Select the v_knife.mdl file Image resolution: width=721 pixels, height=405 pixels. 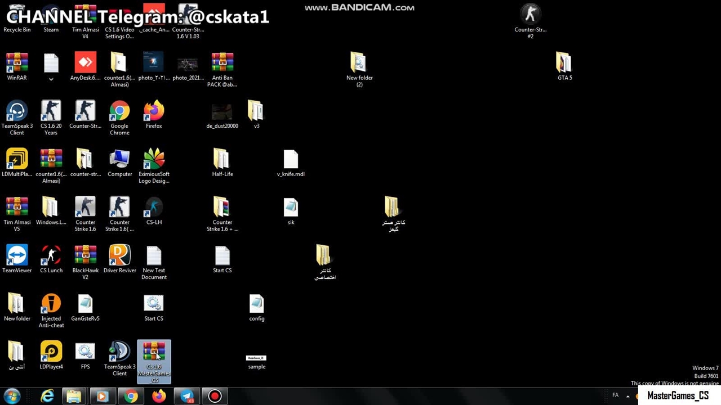291,160
